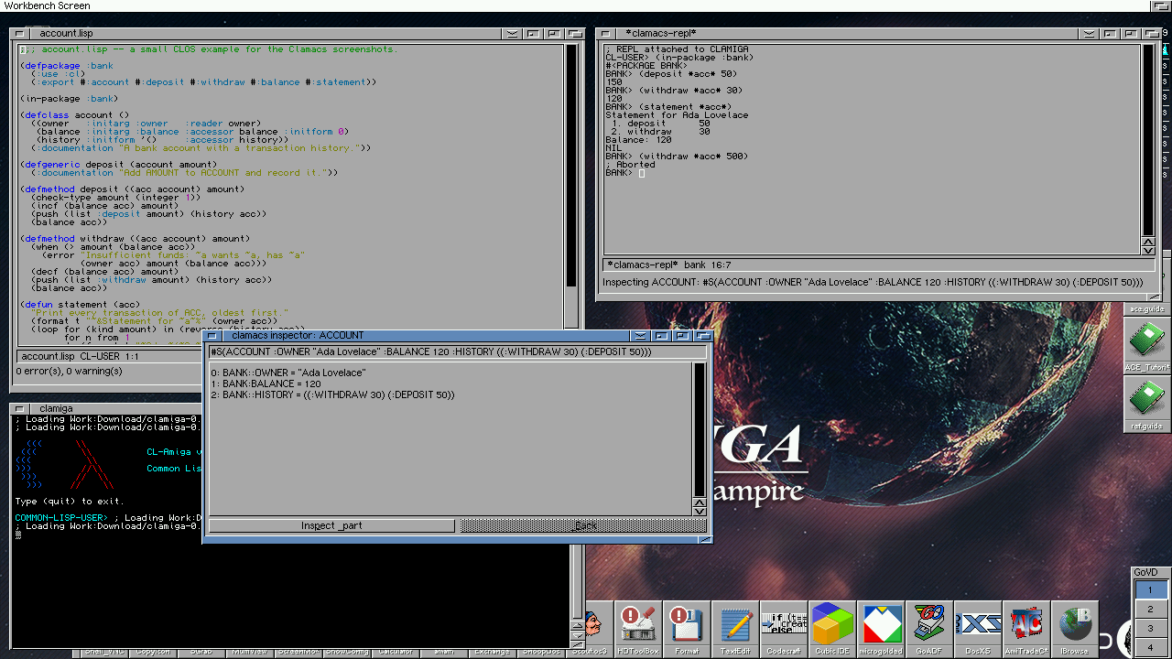Open the ACE_Tutorial guide icon

click(1145, 346)
